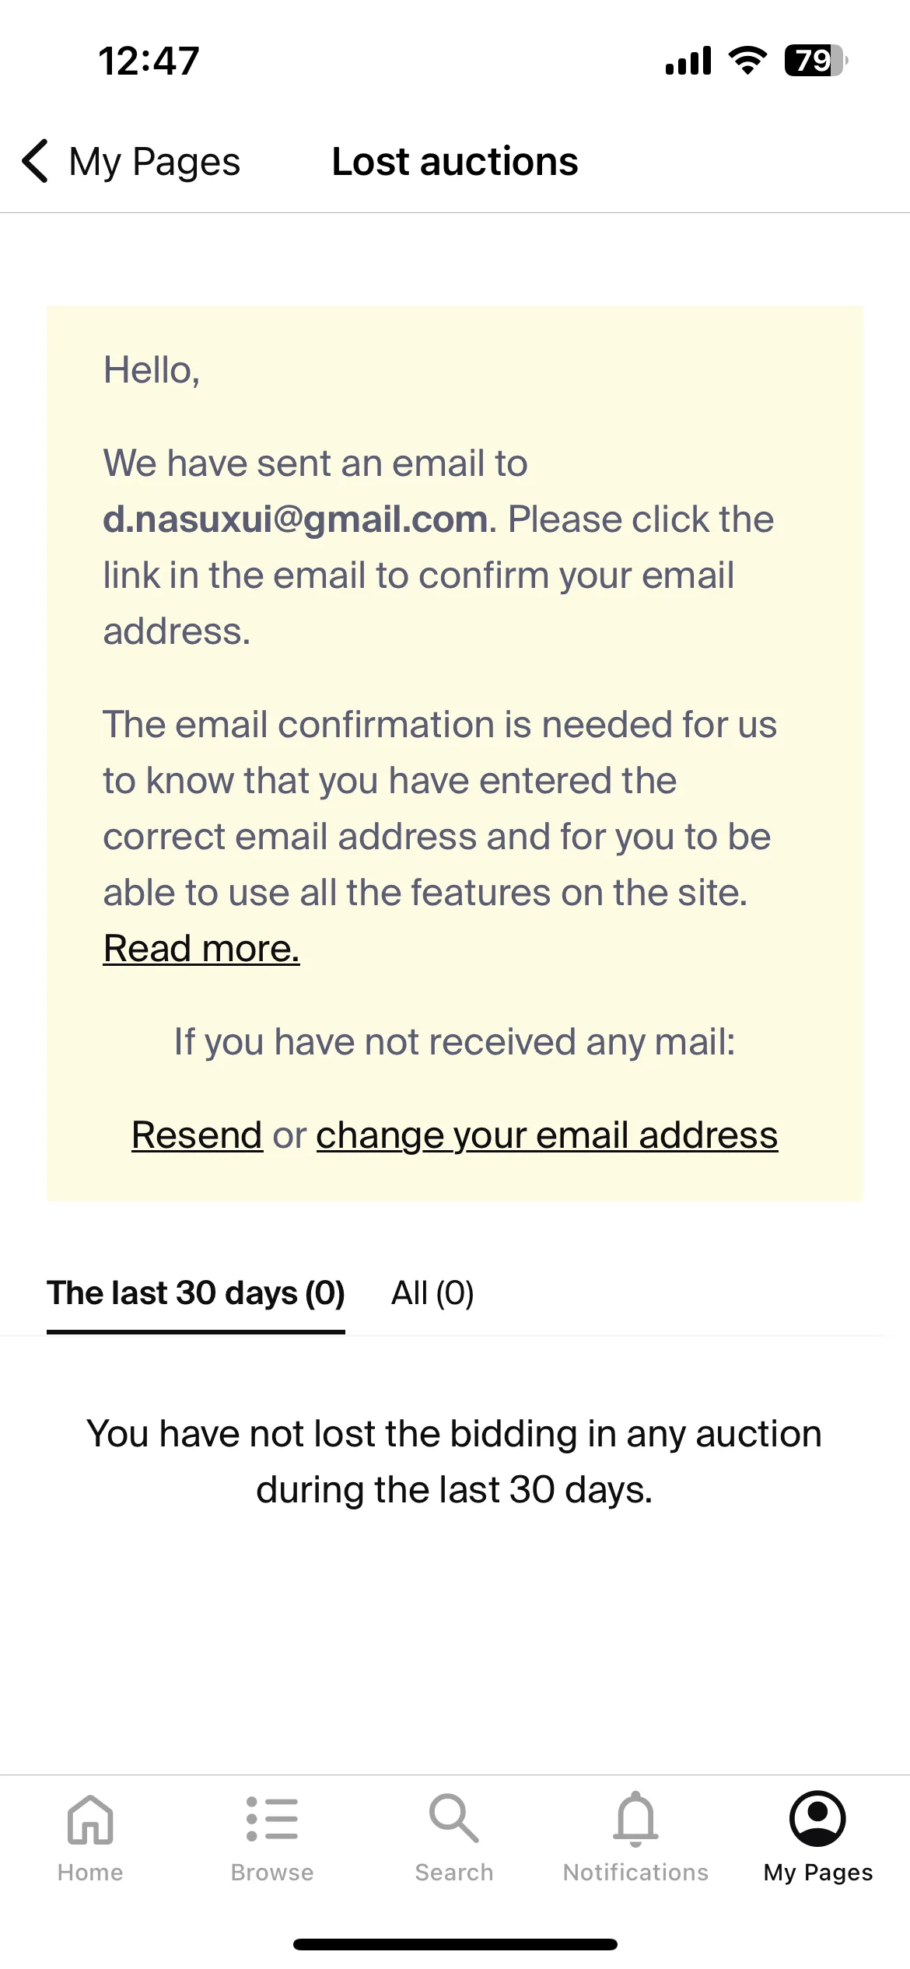Go back to My Pages label
Image resolution: width=910 pixels, height=1969 pixels.
(x=155, y=162)
